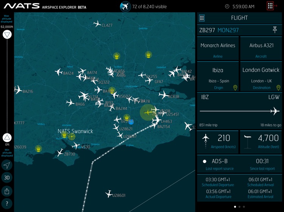Click the 00:31 since last report
This screenshot has width=284, height=212.
262,164
